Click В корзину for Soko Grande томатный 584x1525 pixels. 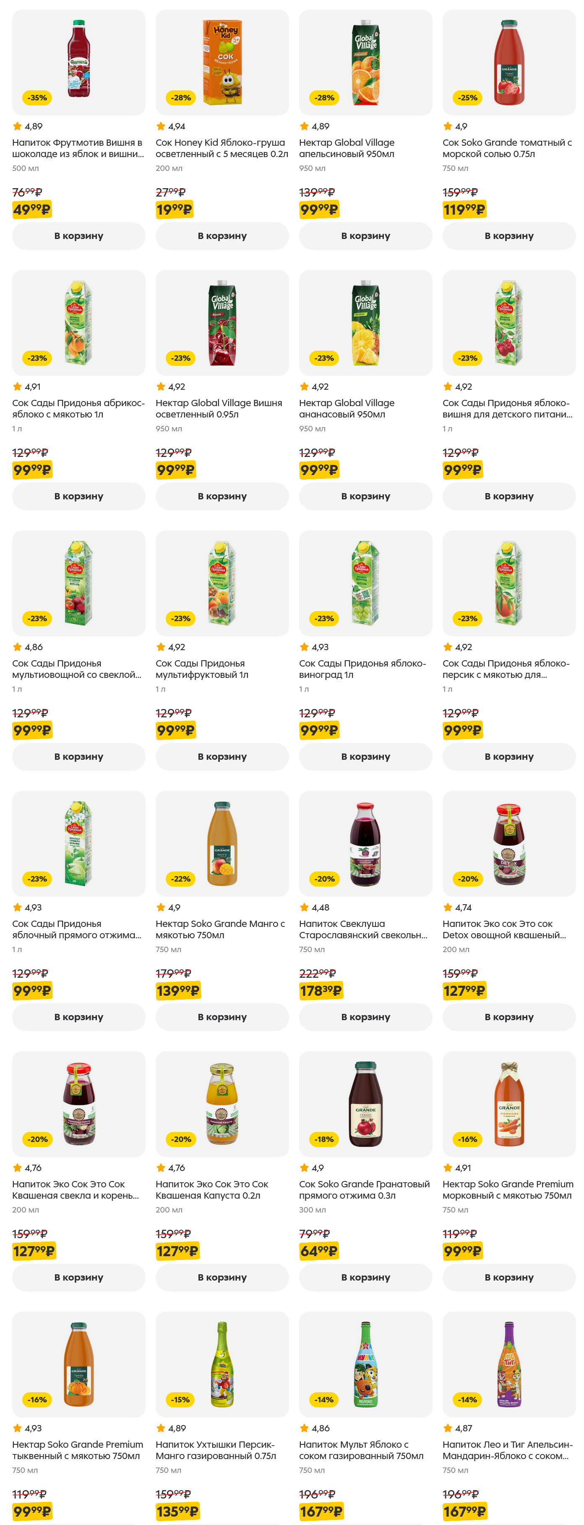click(508, 236)
